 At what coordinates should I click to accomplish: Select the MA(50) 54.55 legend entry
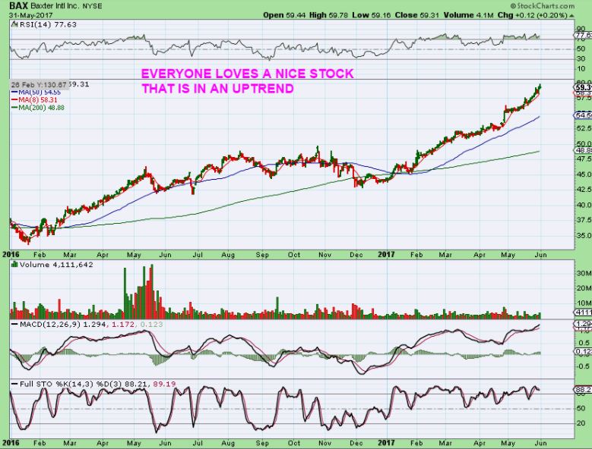click(36, 93)
